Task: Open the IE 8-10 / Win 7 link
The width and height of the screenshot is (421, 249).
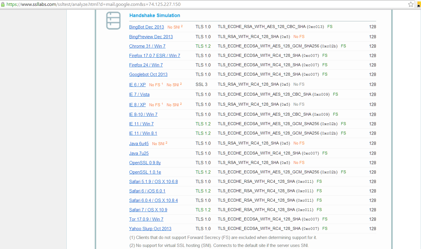Action: [143, 114]
